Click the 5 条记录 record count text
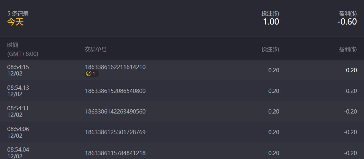The image size is (364, 159). pyautogui.click(x=18, y=14)
